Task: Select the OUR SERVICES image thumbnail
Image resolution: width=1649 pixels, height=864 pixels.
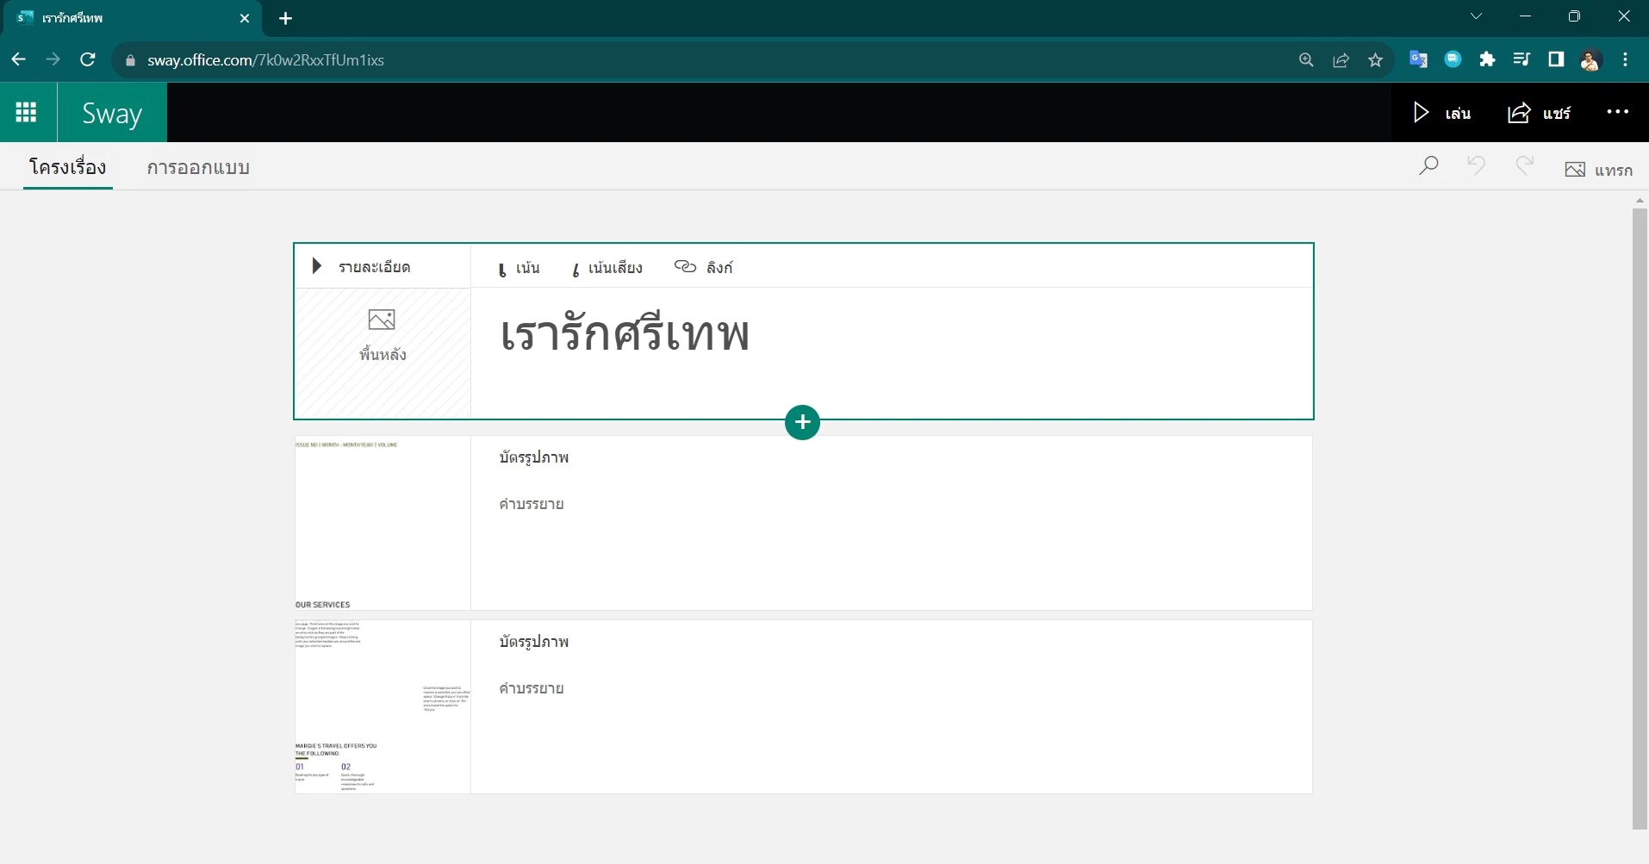Action: pyautogui.click(x=383, y=523)
